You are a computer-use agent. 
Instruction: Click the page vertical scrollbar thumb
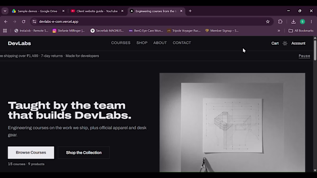pos(315,50)
